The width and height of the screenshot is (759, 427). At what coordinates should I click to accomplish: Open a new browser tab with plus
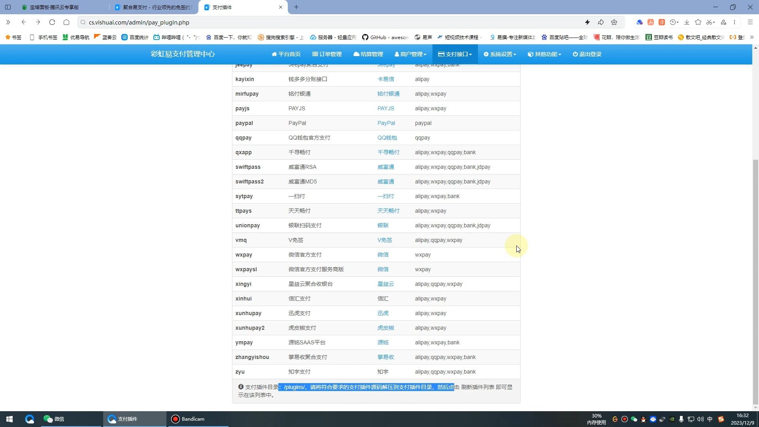coord(296,7)
